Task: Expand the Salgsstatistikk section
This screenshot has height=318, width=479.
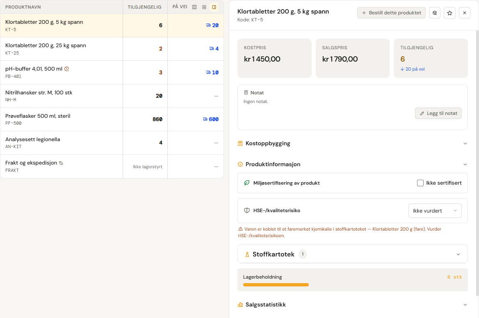Action: tap(353, 304)
